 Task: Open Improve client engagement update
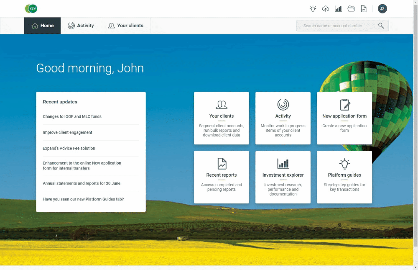[x=67, y=132]
